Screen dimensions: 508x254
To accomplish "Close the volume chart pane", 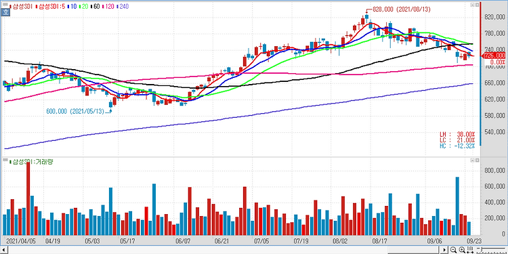I will coord(478,161).
